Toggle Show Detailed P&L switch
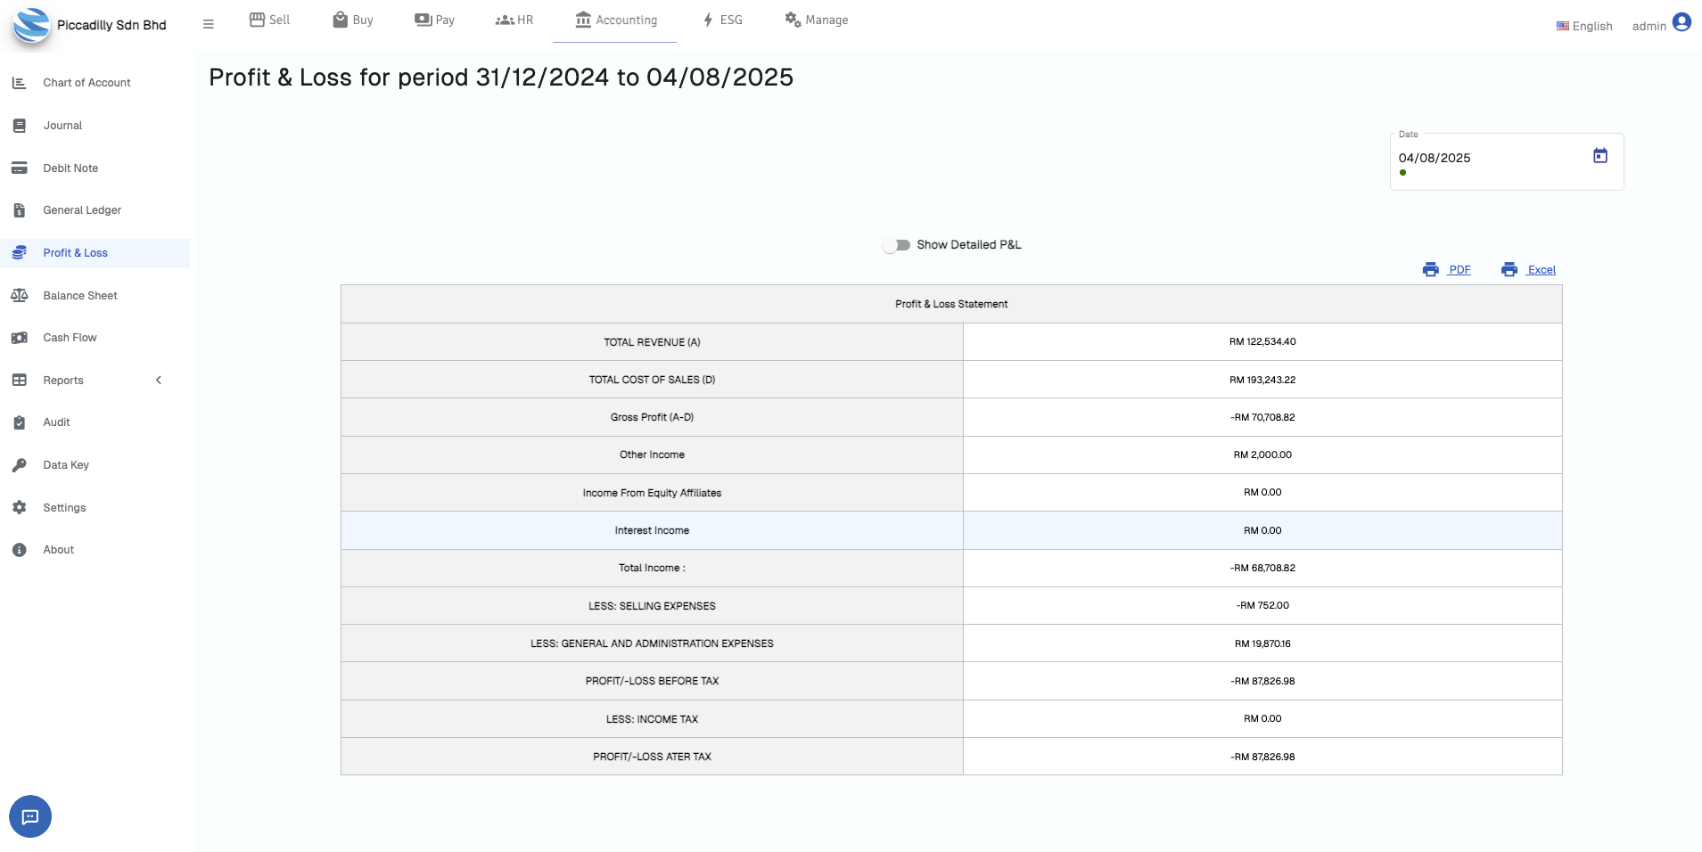Screen dimensions: 1702x852 click(x=896, y=245)
